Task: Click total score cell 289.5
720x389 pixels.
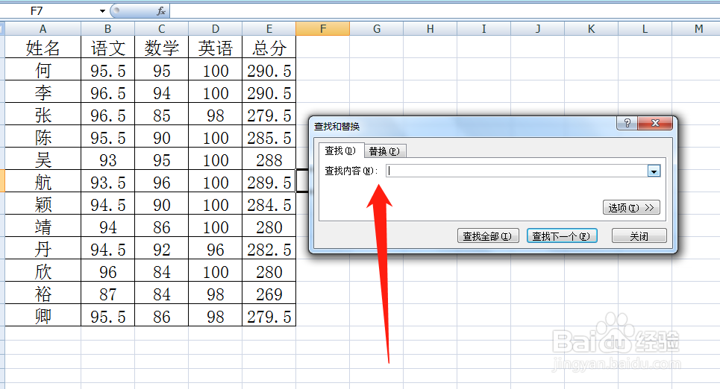Action: (x=269, y=181)
